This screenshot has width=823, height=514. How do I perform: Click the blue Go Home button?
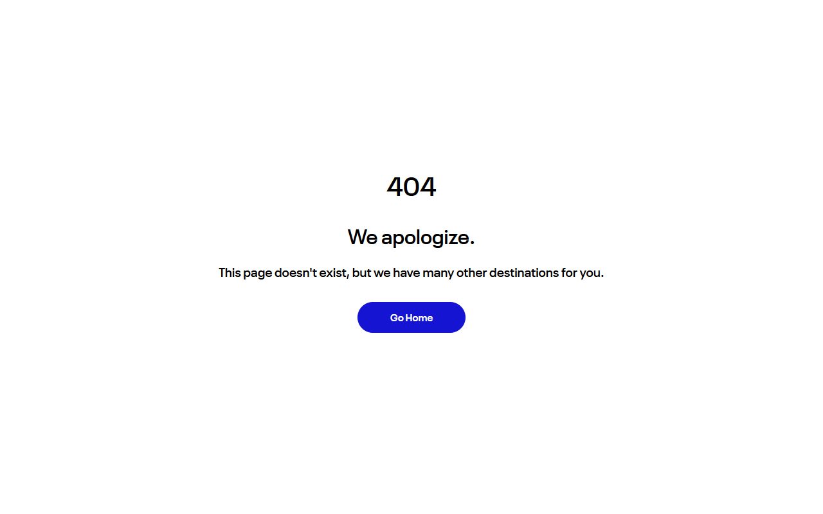click(411, 317)
